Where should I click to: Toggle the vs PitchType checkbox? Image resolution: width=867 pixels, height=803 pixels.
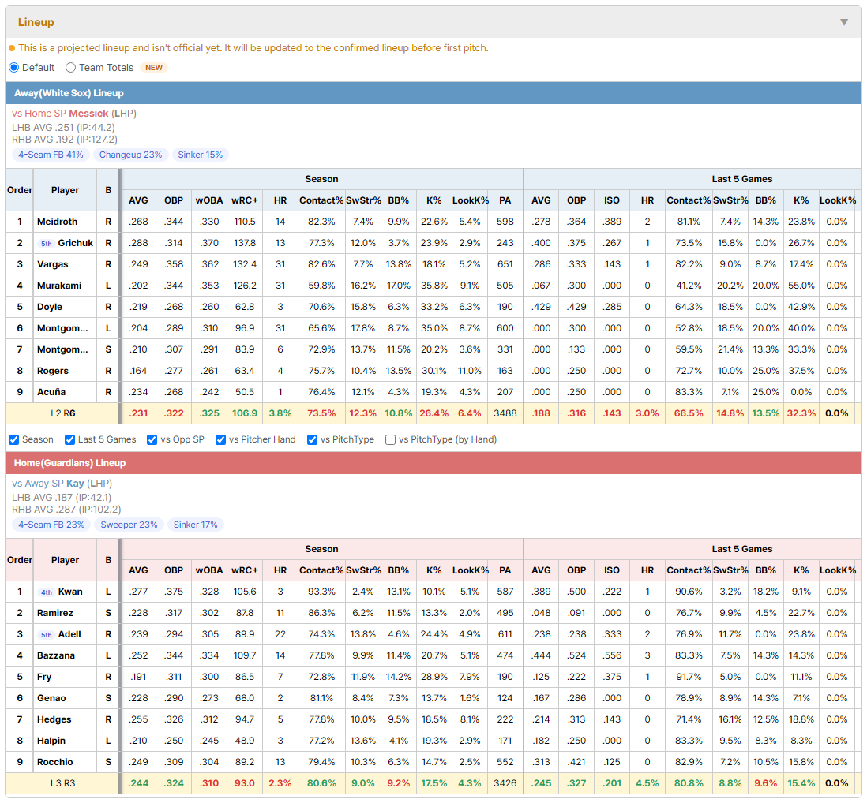click(313, 439)
